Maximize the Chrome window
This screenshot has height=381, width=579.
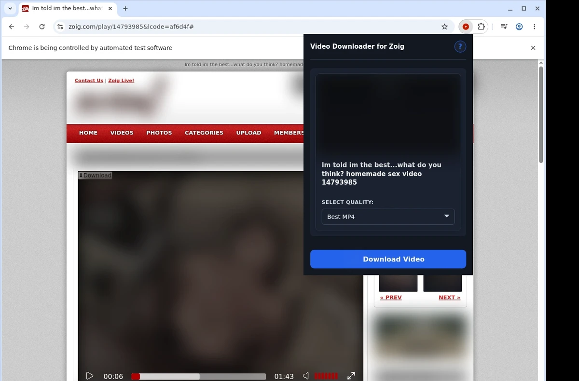(524, 9)
